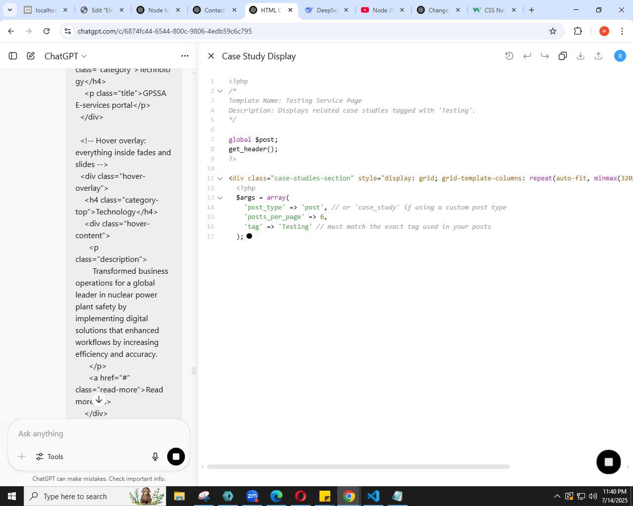Focus the Ask anything input field

click(99, 433)
